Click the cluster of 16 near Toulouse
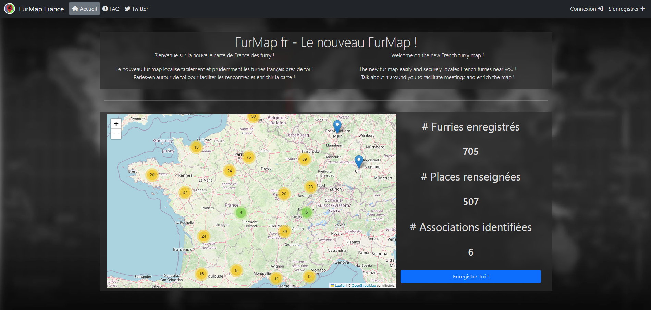This screenshot has height=310, width=651. tap(201, 274)
